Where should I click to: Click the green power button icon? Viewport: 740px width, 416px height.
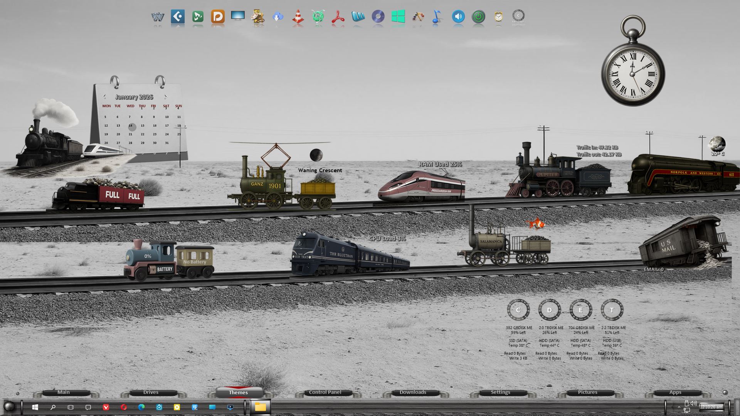(x=478, y=17)
